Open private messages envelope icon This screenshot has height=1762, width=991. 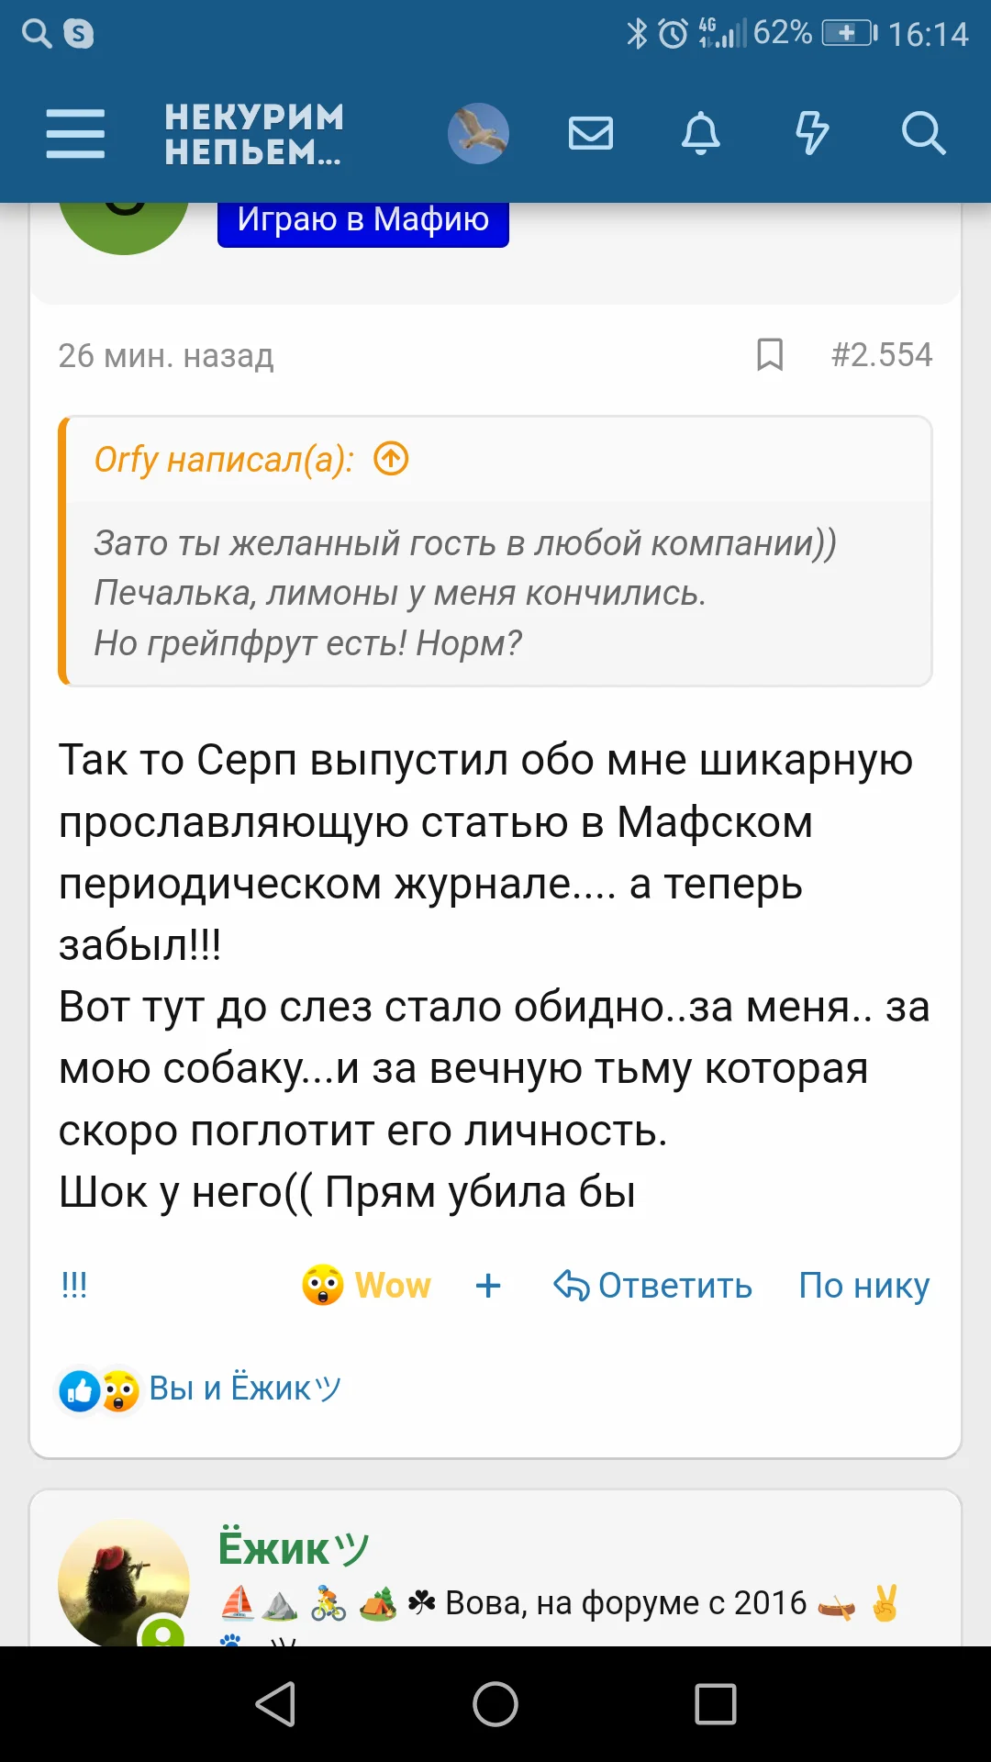pos(591,134)
